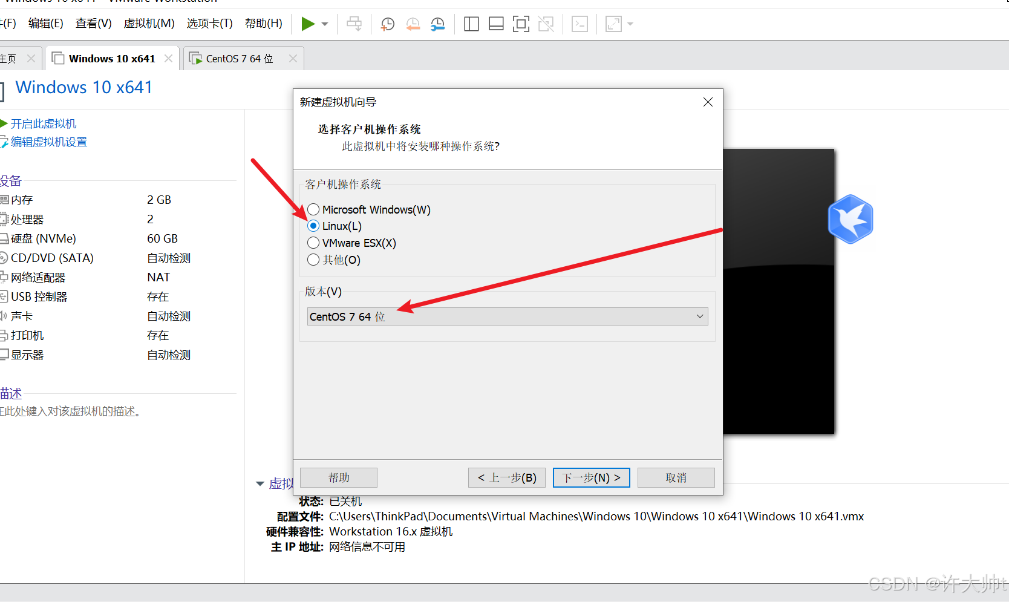Select the 网络适配器 device row

pos(118,277)
